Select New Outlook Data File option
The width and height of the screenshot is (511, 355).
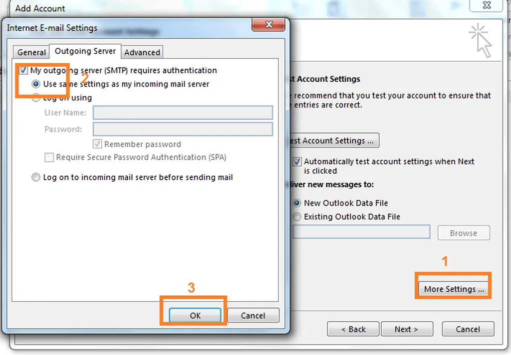click(296, 203)
